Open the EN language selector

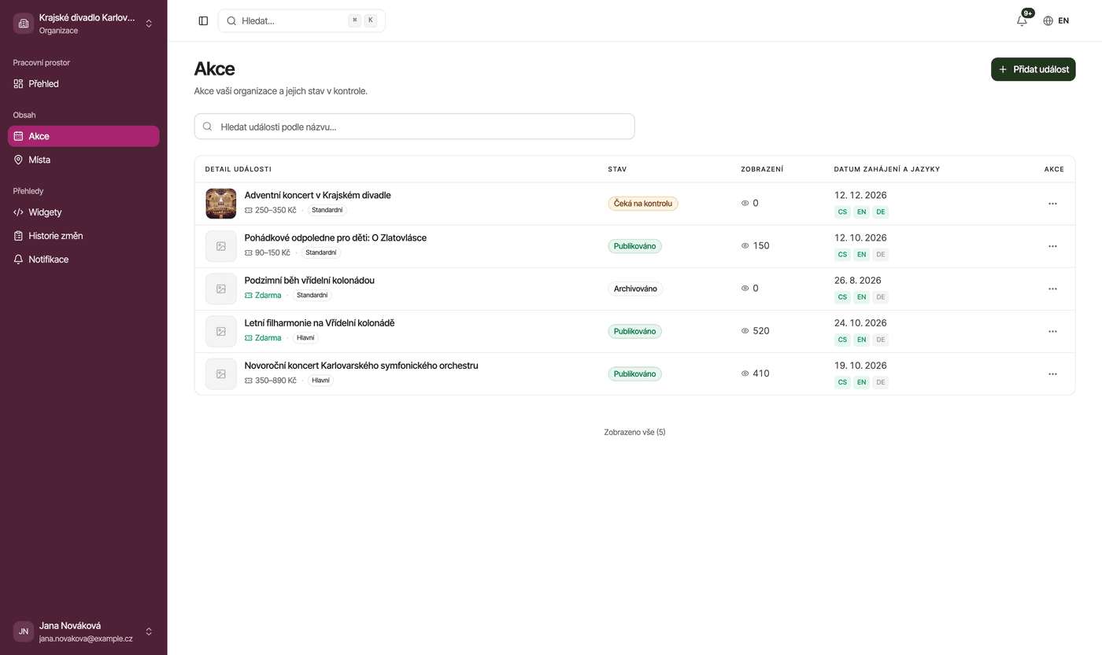coord(1056,21)
